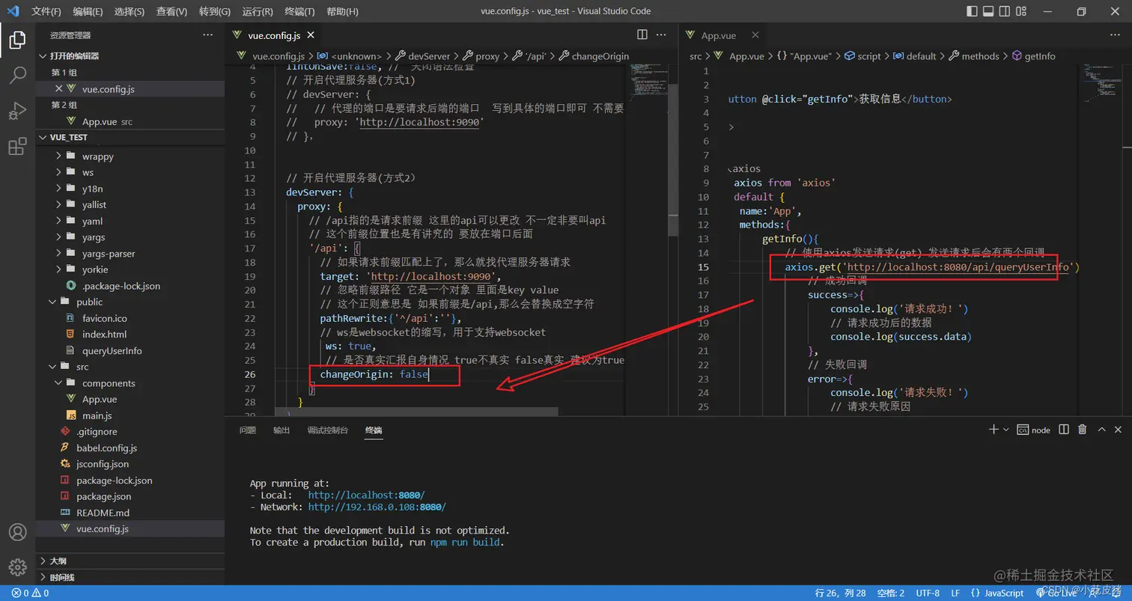The height and width of the screenshot is (601, 1132).
Task: Click the split editor icon in left group
Action: (x=642, y=34)
